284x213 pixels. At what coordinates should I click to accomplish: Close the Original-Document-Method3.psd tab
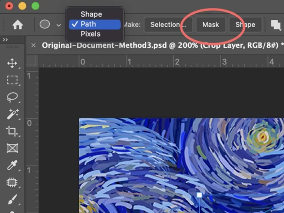point(33,45)
